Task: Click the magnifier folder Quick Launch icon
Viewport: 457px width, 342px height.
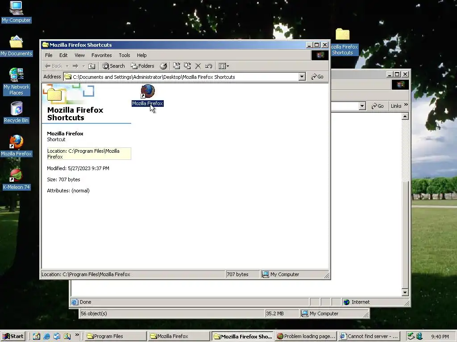Action: coord(67,337)
